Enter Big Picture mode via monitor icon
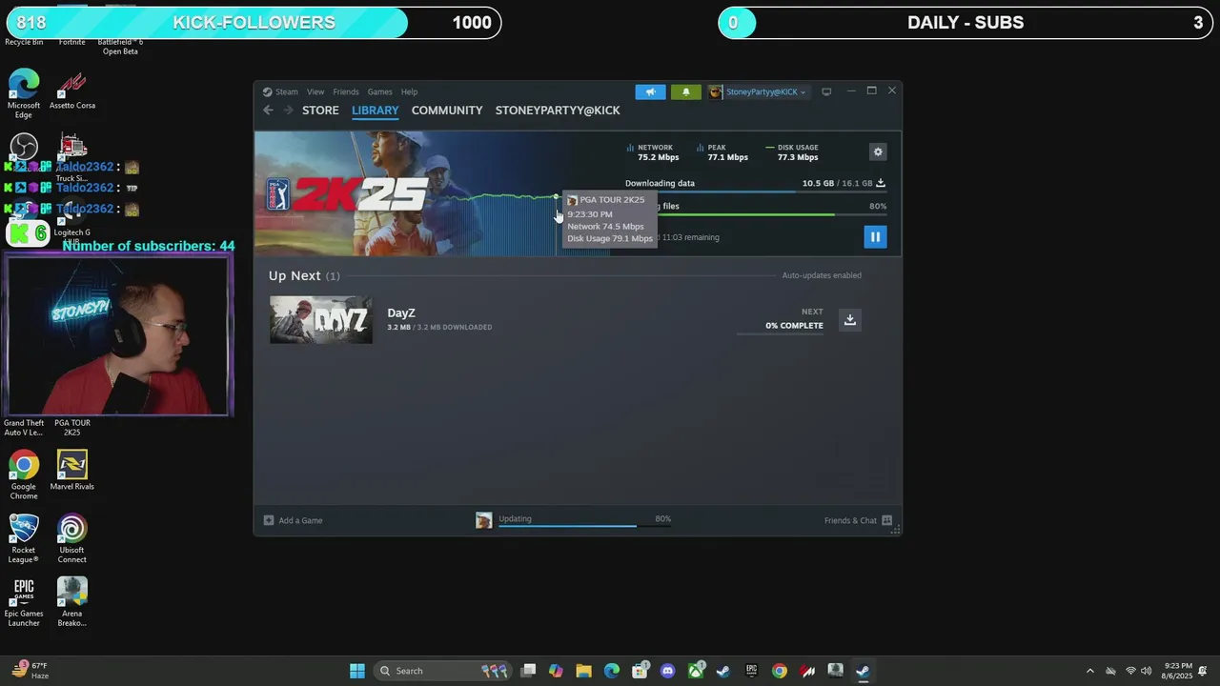Viewport: 1220px width, 686px height. tap(826, 91)
